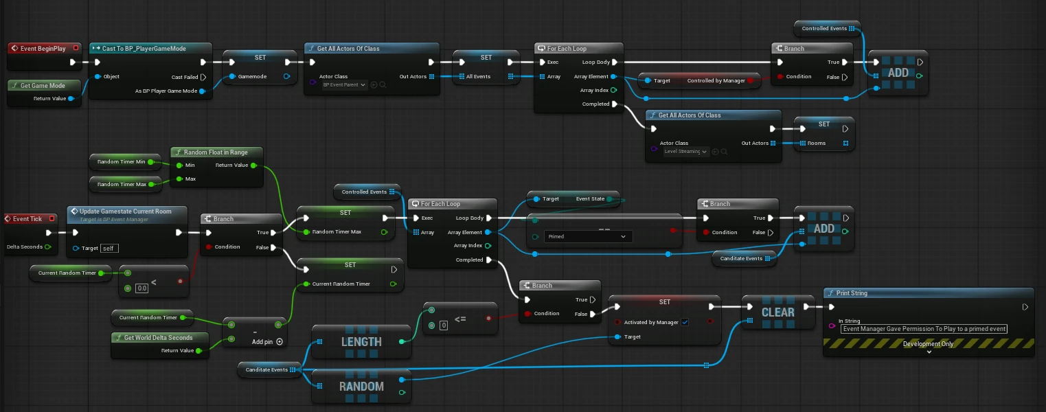Tick the Activated by Manager checkbox
This screenshot has height=412, width=1046.
685,322
